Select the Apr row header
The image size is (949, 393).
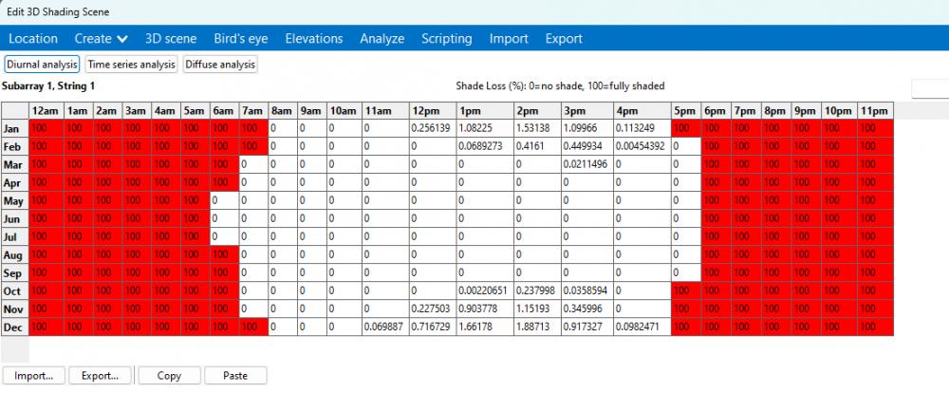tap(15, 182)
